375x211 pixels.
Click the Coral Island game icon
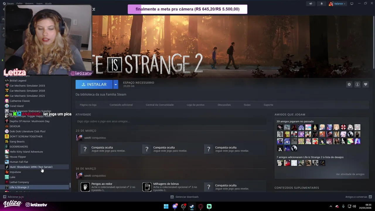[7, 106]
